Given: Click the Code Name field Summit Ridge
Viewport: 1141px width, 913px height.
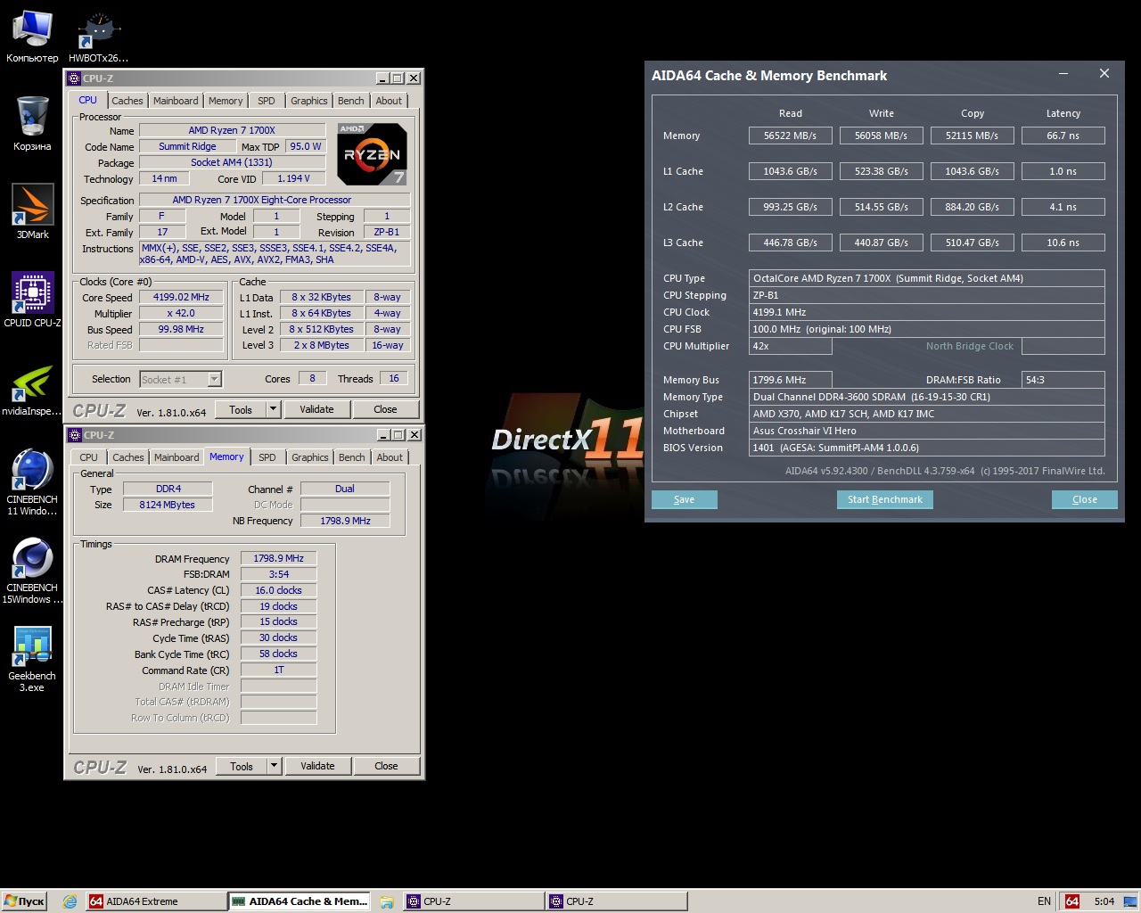Looking at the screenshot, I should click(x=187, y=146).
